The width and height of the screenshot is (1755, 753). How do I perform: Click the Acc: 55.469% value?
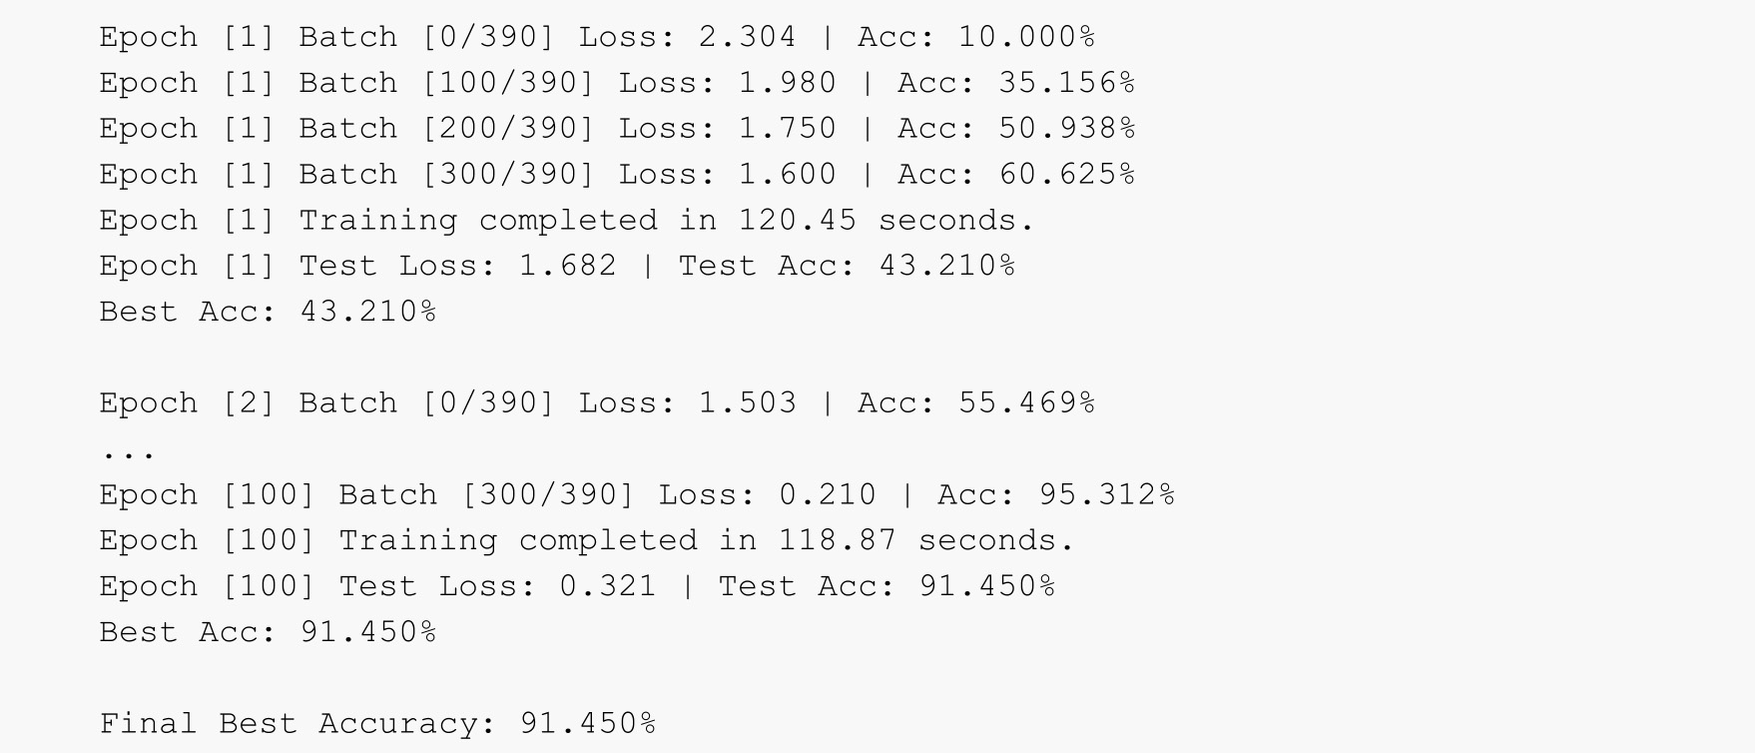[x=976, y=403]
